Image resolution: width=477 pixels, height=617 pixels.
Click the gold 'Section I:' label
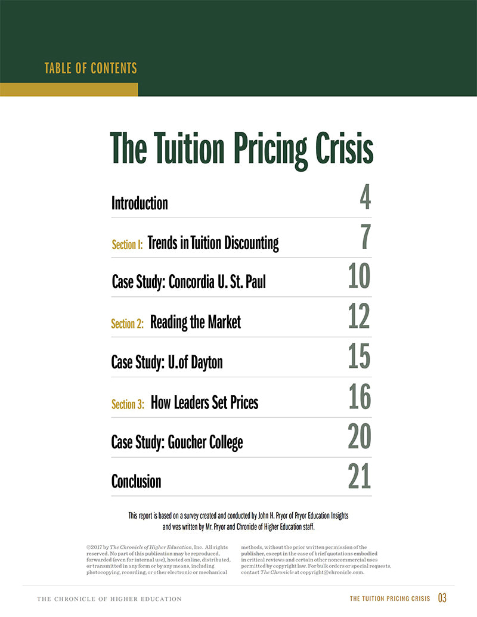click(x=127, y=244)
